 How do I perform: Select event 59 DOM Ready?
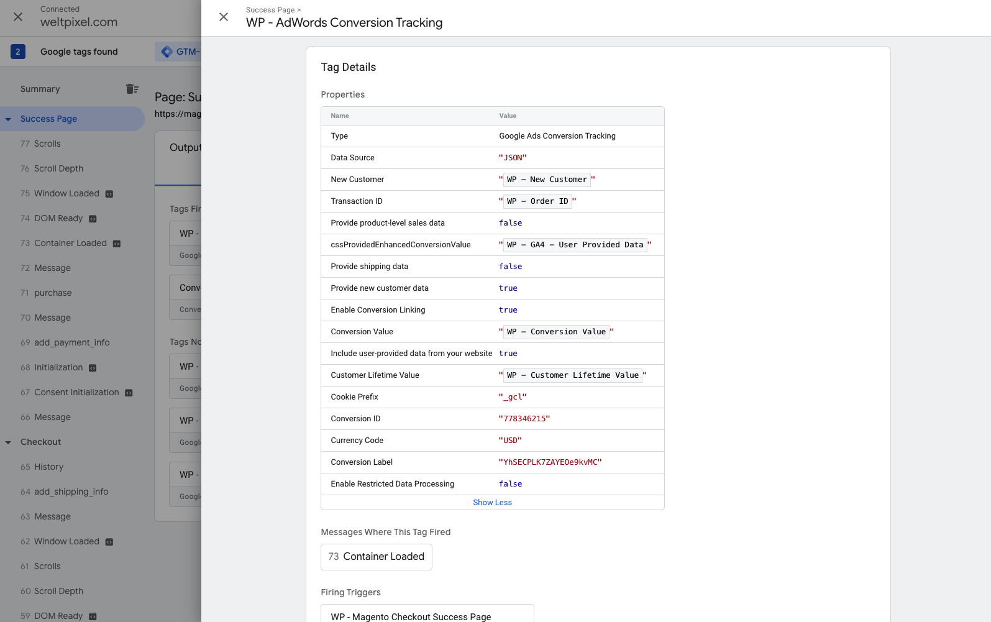(x=52, y=616)
